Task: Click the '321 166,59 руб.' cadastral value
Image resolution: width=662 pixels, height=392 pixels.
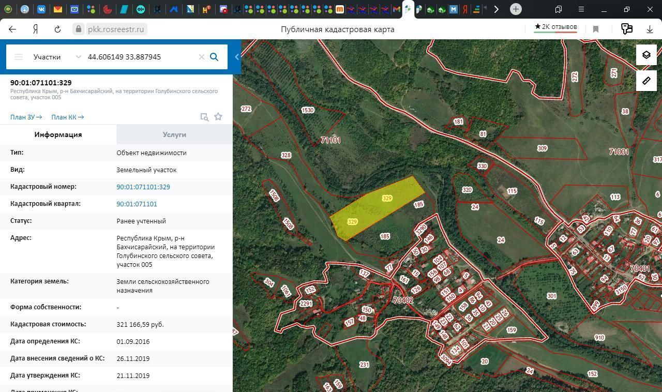Action: (140, 324)
